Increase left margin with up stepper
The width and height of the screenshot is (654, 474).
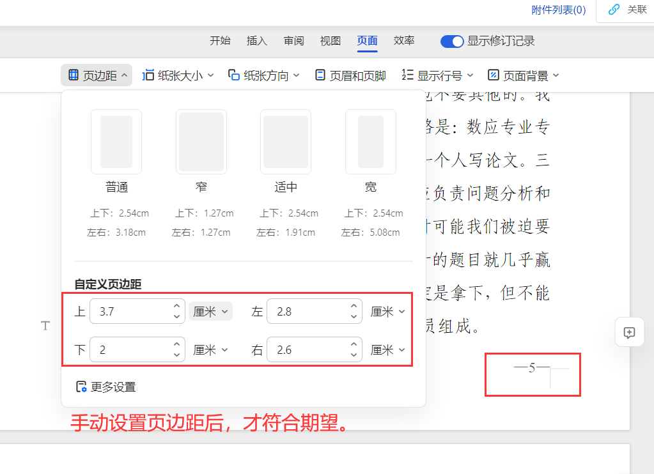coord(354,306)
